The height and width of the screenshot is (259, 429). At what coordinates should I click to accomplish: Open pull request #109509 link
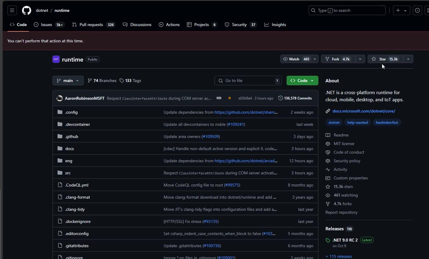click(211, 137)
